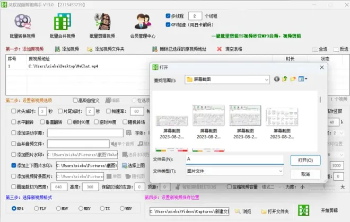Click the 选择上图 icon button

(x=124, y=165)
